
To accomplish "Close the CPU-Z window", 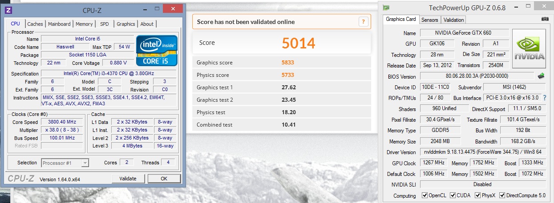I will click(172, 9).
